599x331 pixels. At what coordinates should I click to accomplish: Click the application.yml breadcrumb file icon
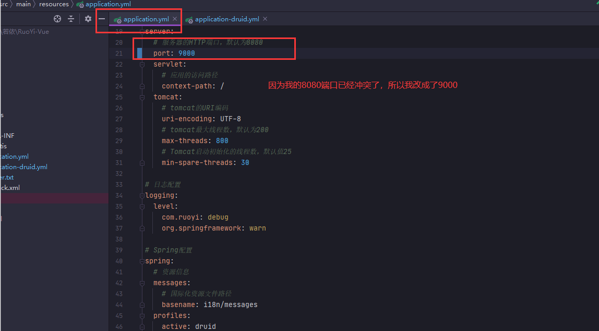[x=79, y=4]
